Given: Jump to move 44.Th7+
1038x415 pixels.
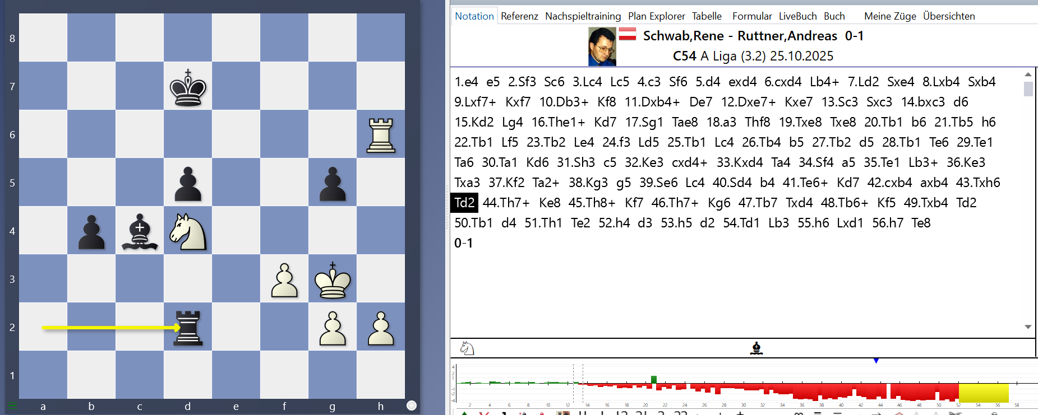Looking at the screenshot, I should click(506, 203).
